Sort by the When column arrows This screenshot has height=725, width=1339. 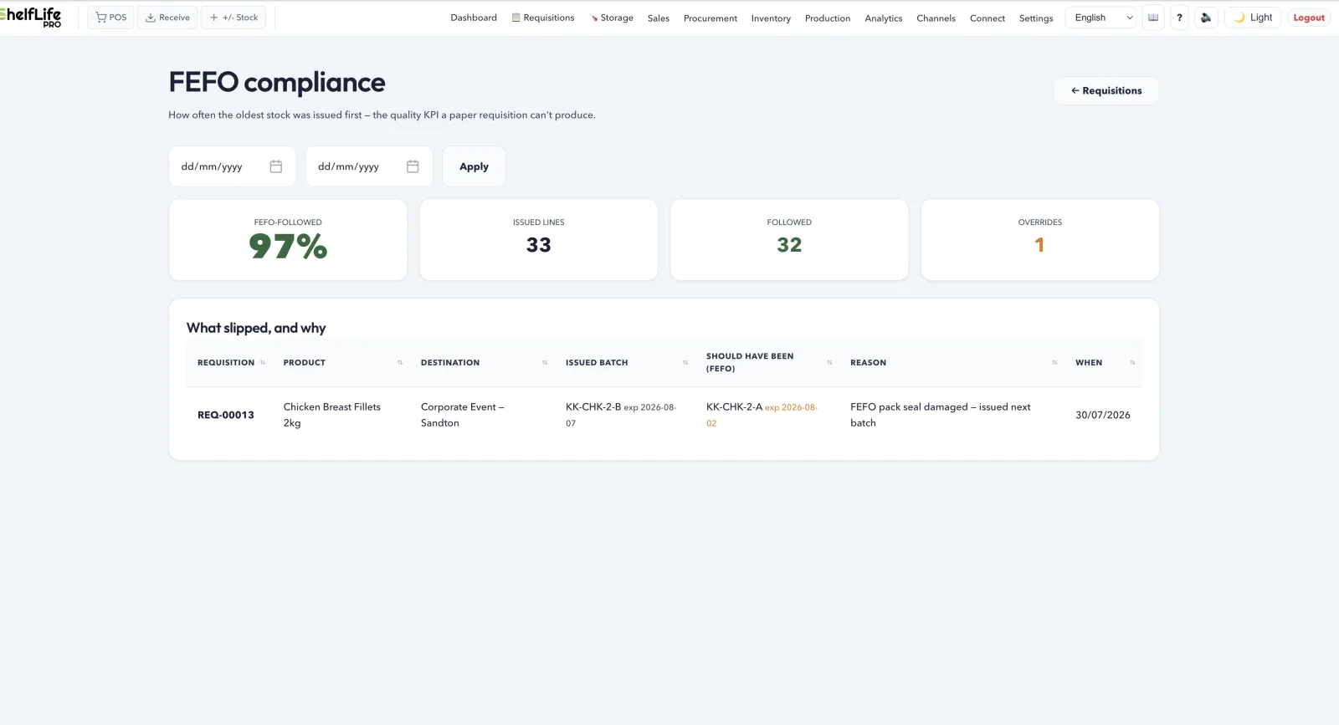point(1132,363)
